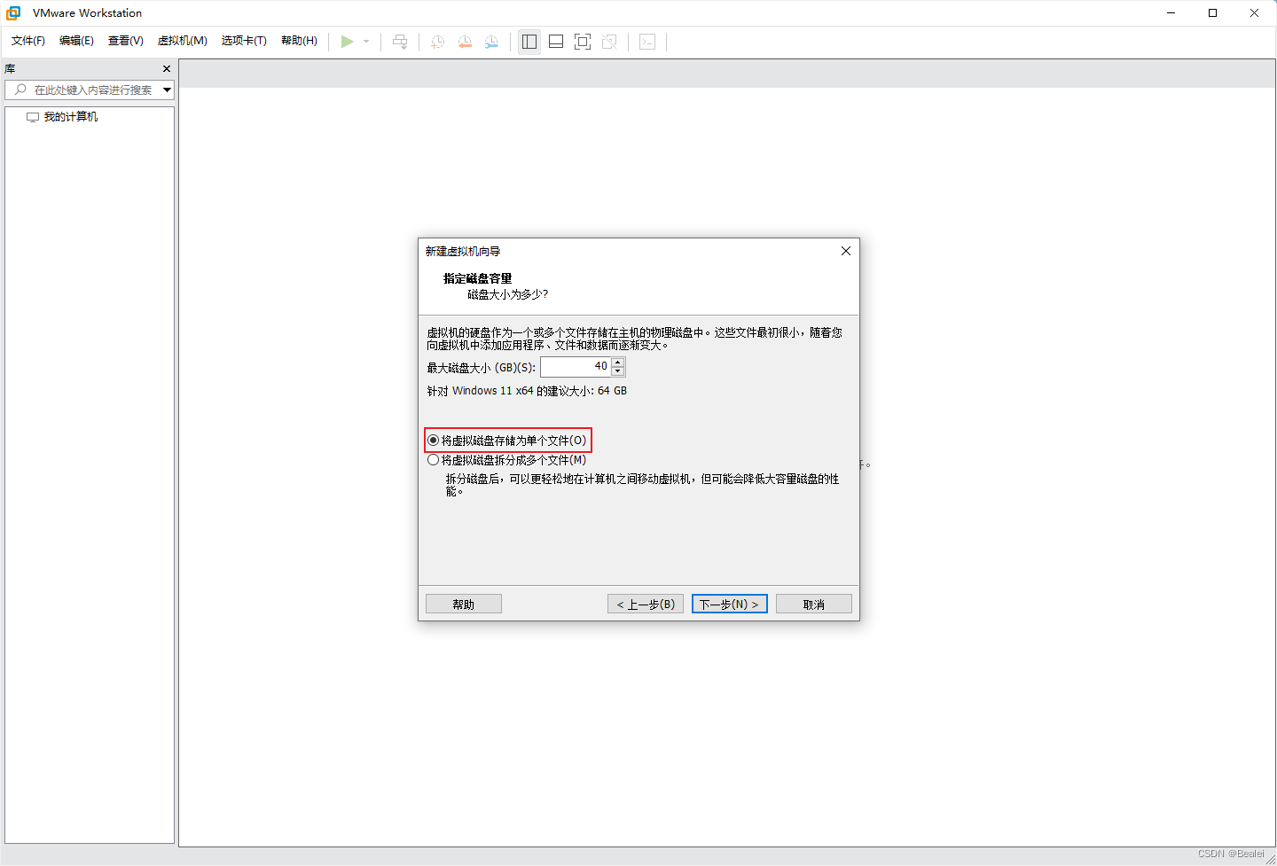
Task: Open the snapshot manager wrench icon
Action: 491,42
